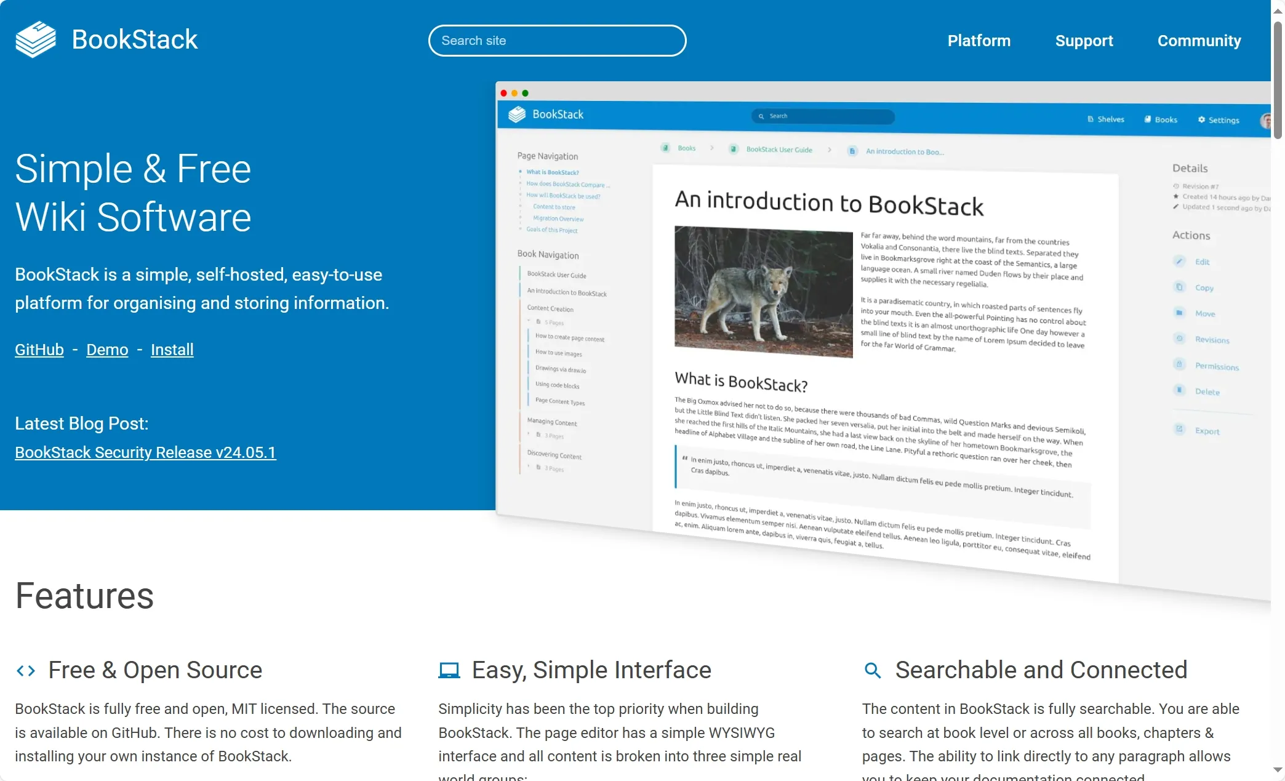The image size is (1285, 781).
Task: Click the Edit action icon
Action: coord(1179,262)
